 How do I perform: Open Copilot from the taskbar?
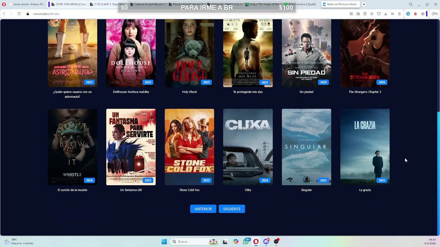tap(236, 242)
